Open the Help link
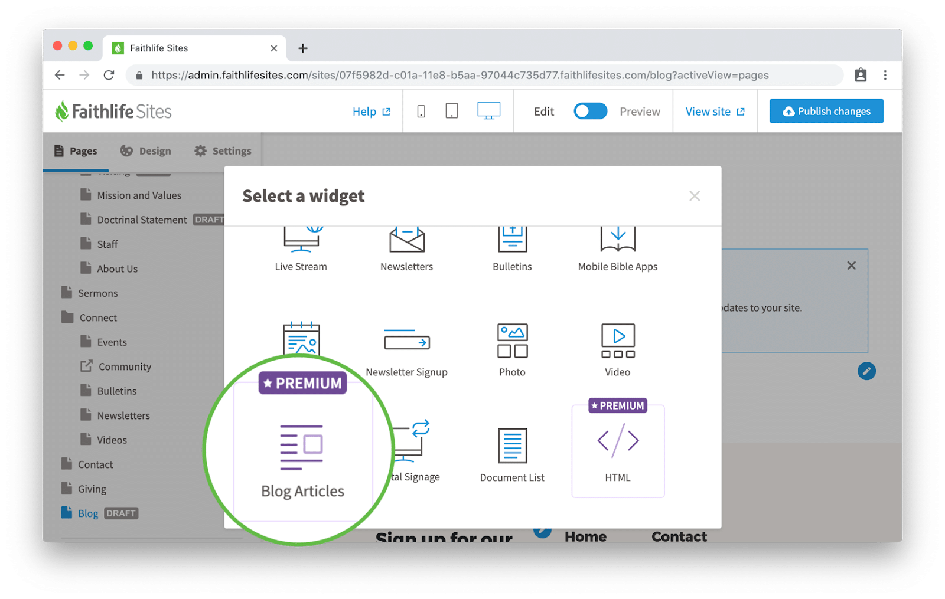 (x=371, y=111)
